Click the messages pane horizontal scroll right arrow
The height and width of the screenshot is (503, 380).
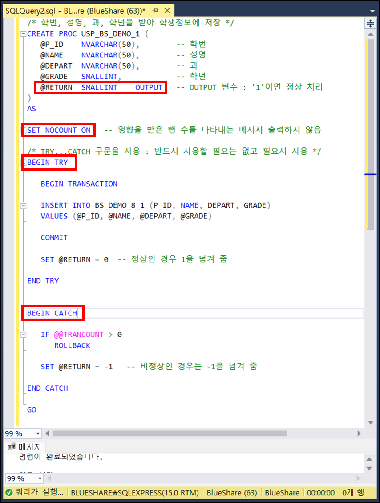pos(358,478)
